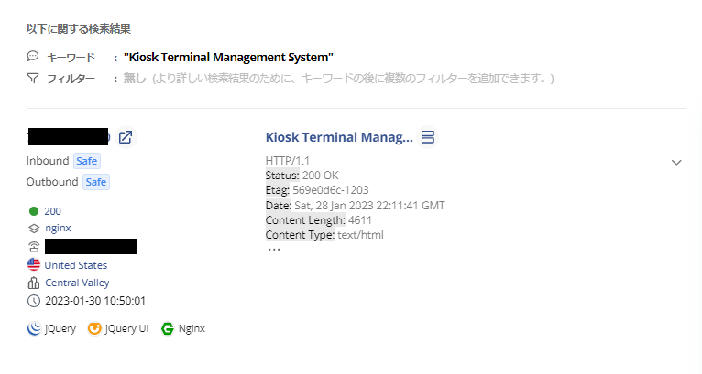Click the server details icon beside Kiosk Terminal Manag...
The width and height of the screenshot is (702, 374).
click(x=428, y=137)
